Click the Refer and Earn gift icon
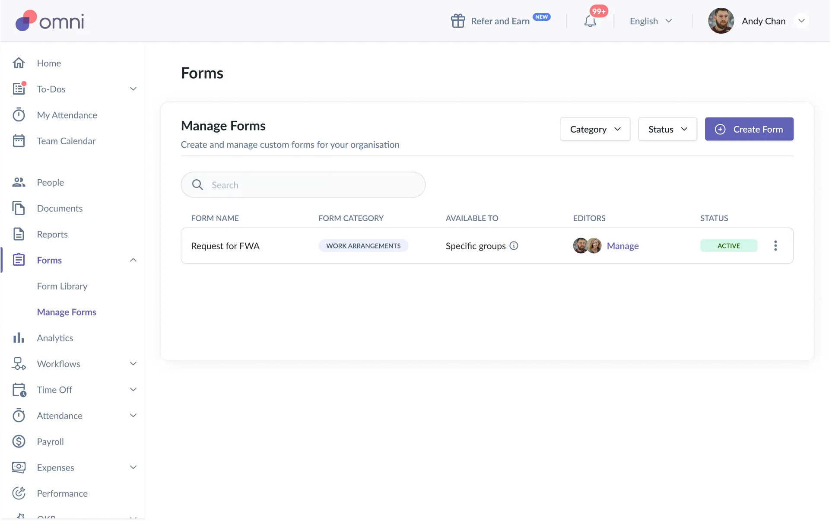The image size is (832, 521). click(x=458, y=21)
